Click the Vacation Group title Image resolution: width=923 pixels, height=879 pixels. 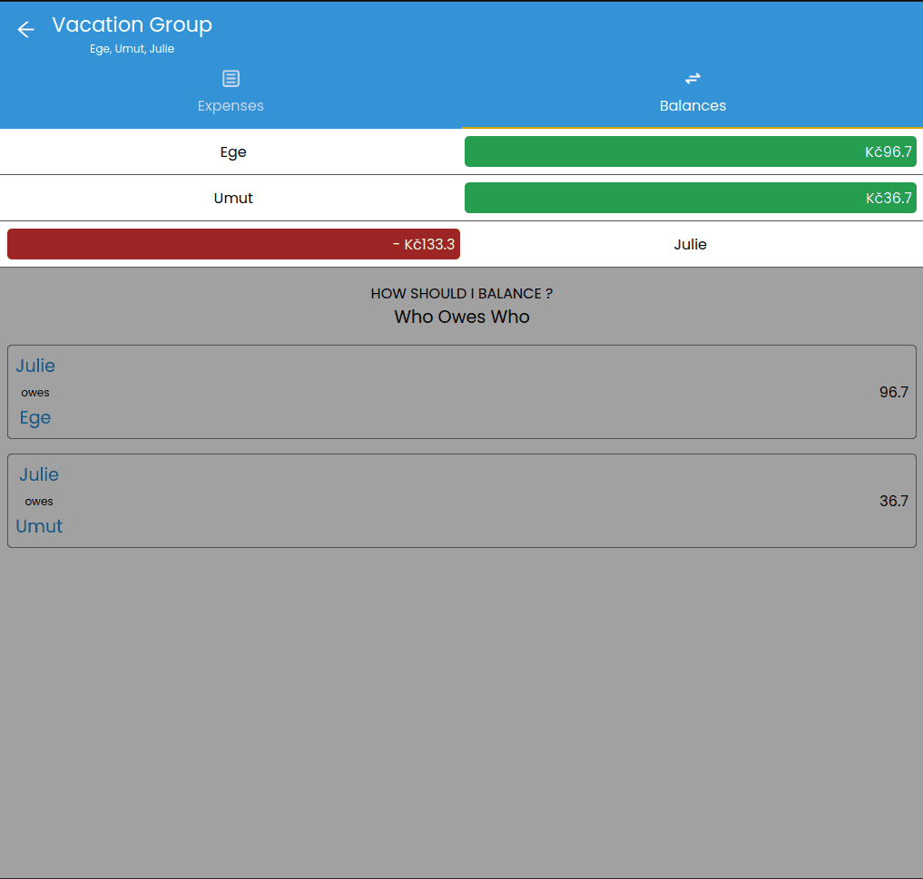click(132, 24)
